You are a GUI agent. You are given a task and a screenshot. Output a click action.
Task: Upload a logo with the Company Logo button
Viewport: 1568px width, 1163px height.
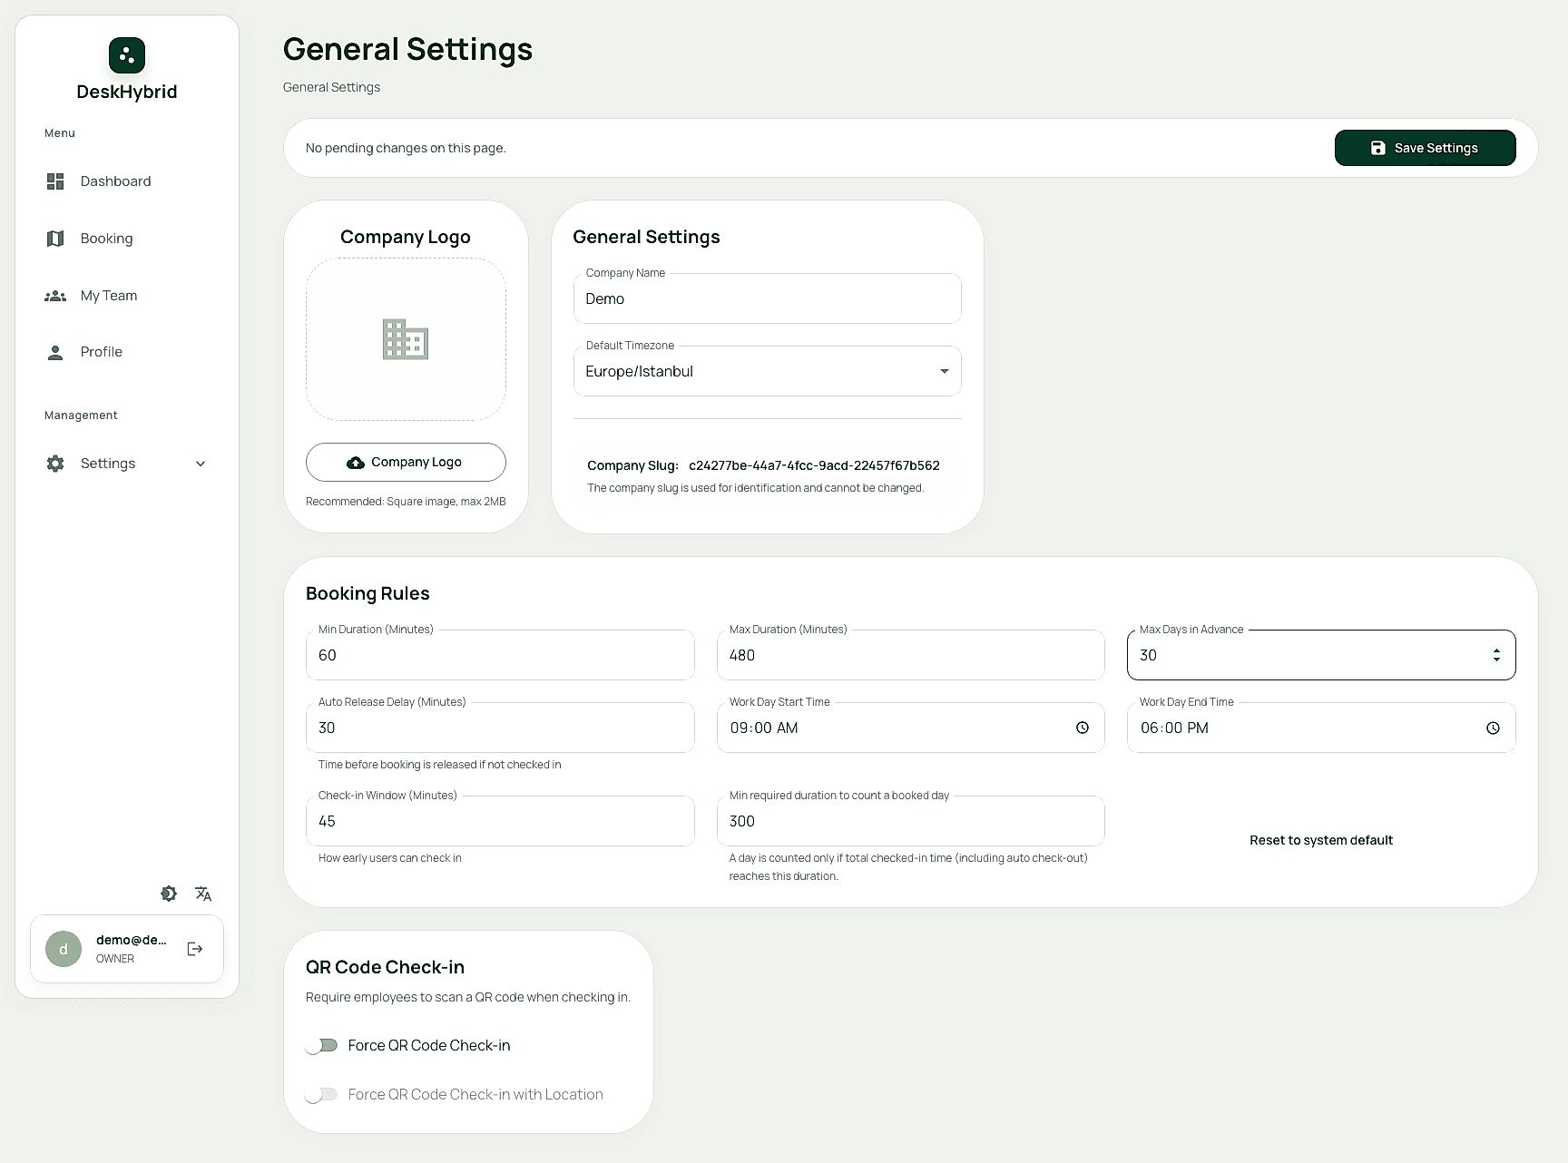(406, 462)
